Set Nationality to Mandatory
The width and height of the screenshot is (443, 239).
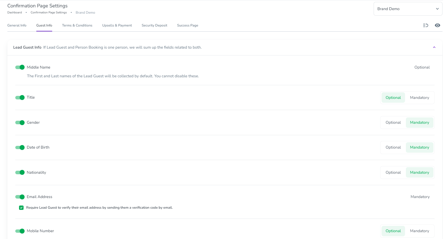pos(420,172)
